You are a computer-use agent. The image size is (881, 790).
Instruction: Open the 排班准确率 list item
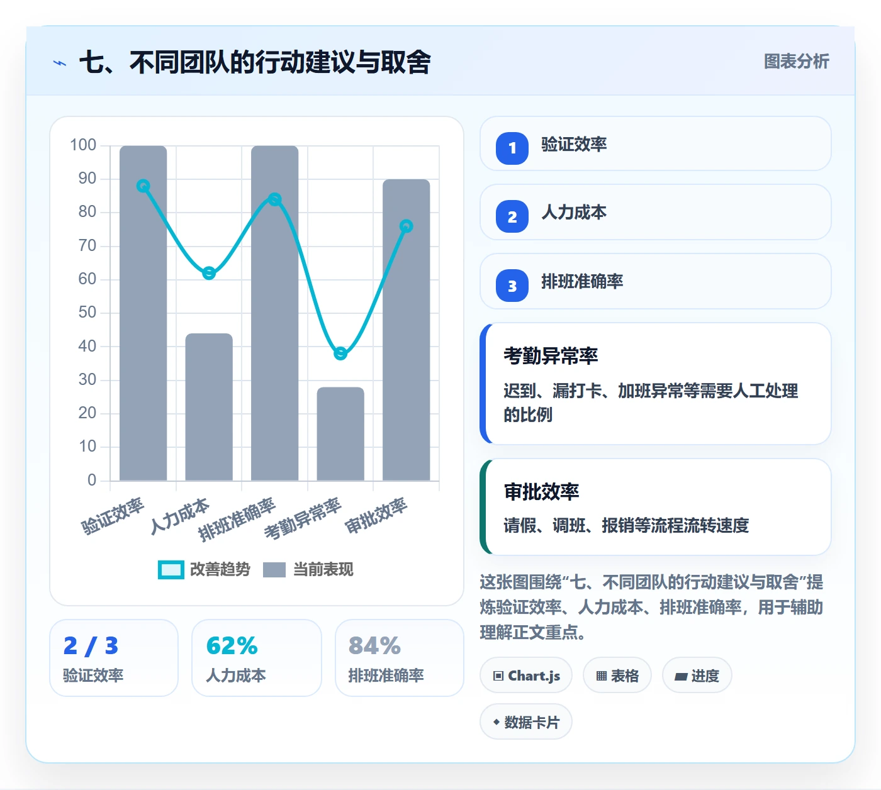(x=655, y=281)
